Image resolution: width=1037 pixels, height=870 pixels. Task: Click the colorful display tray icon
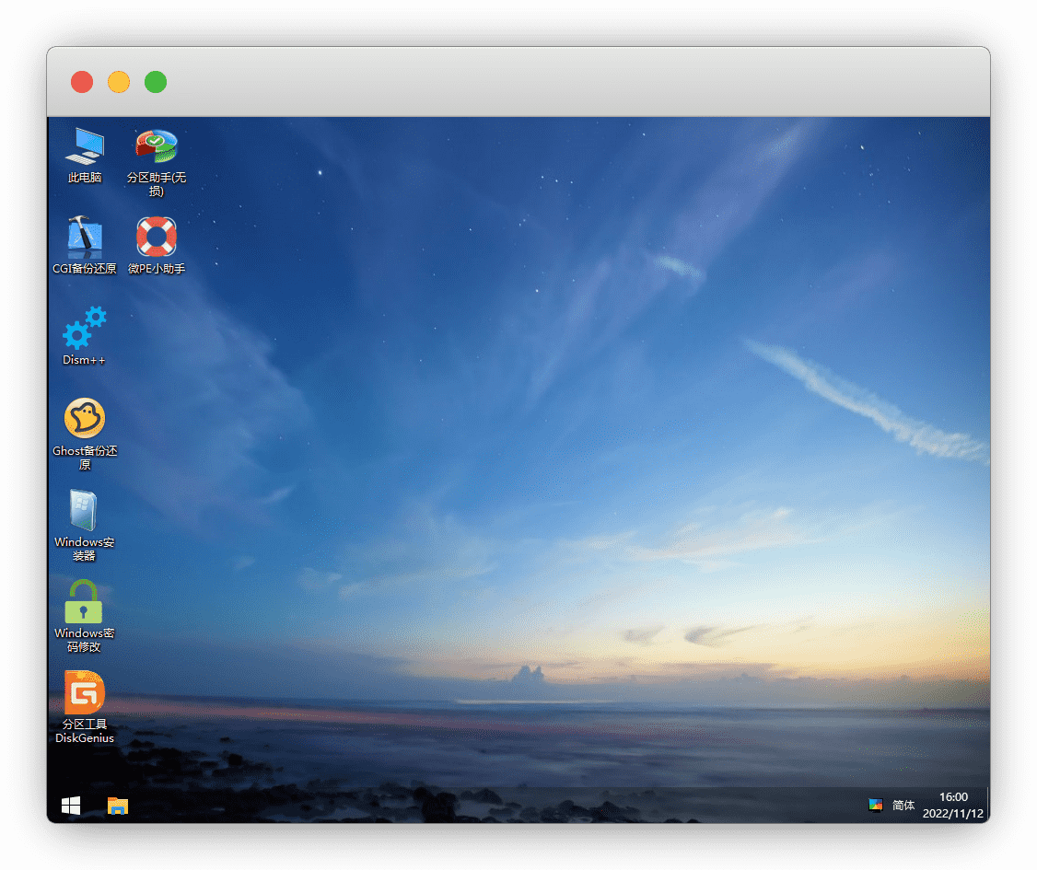pyautogui.click(x=875, y=805)
